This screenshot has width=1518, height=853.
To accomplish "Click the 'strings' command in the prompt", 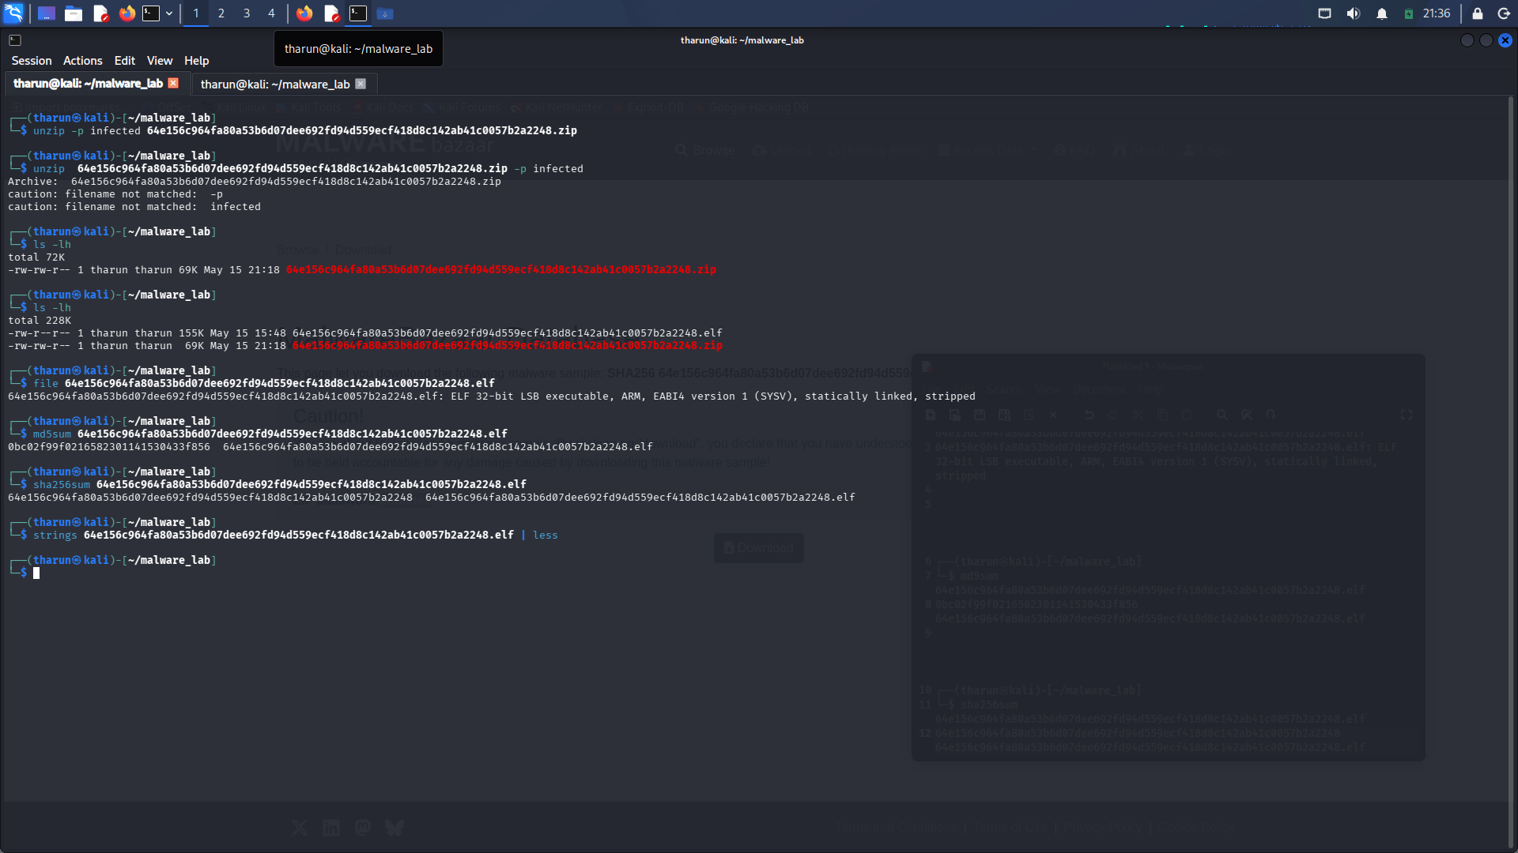I will coord(55,535).
